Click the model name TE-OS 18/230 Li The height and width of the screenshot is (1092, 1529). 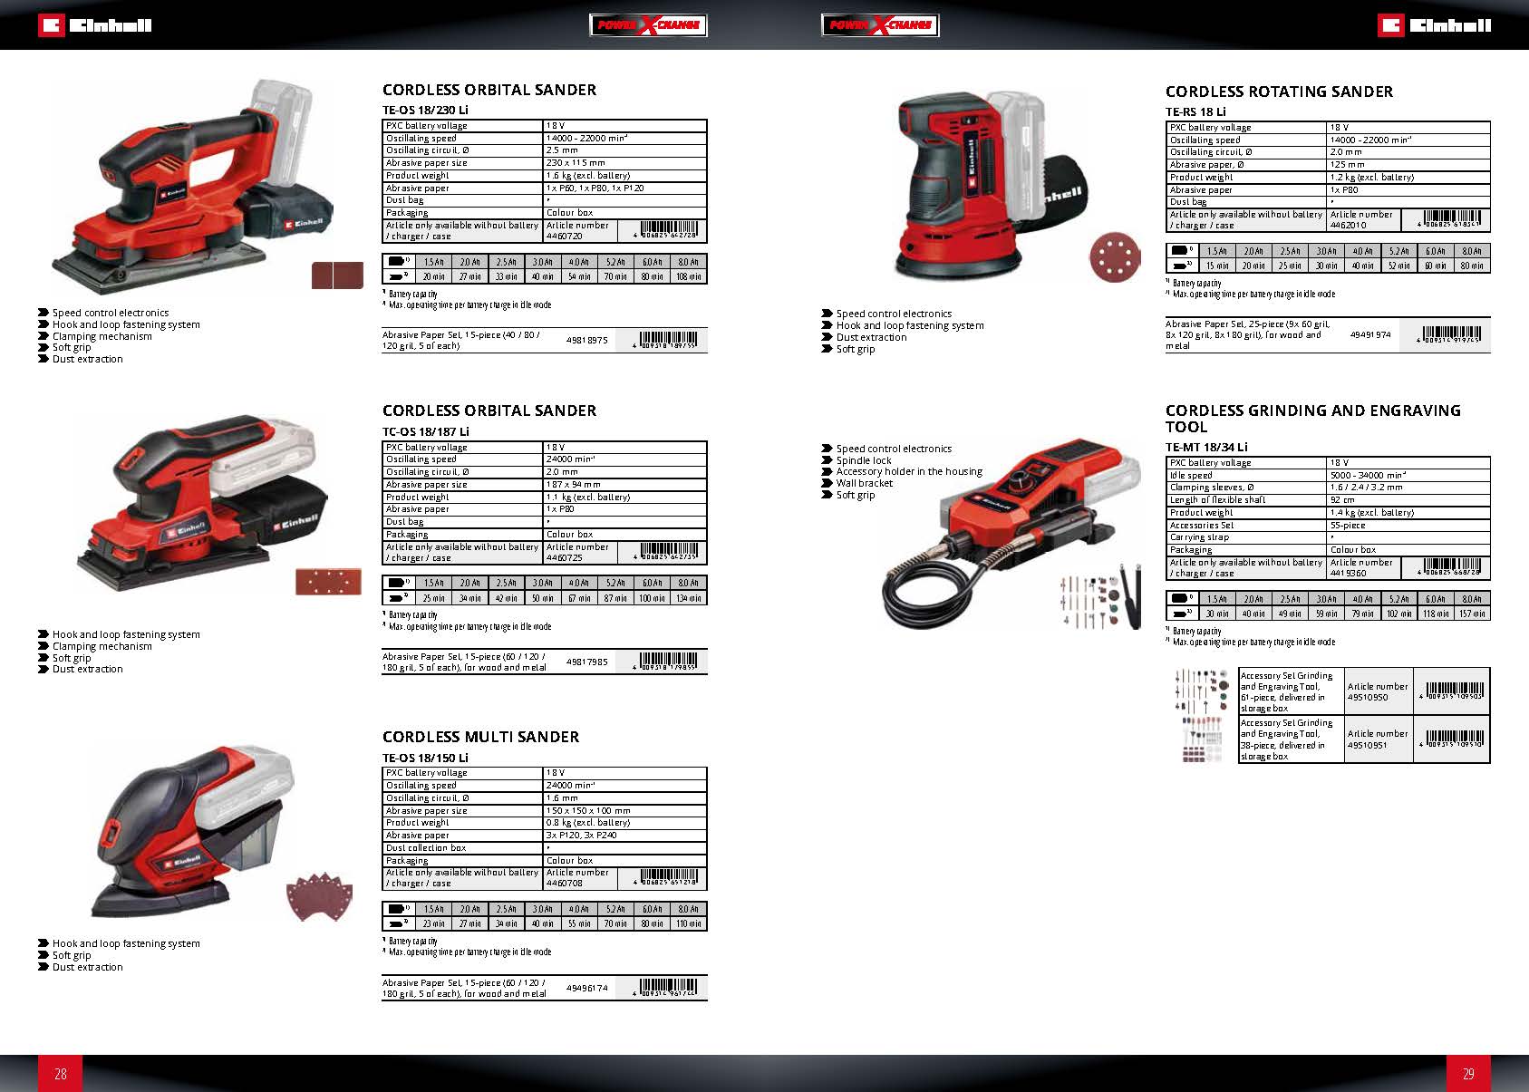[x=425, y=110]
